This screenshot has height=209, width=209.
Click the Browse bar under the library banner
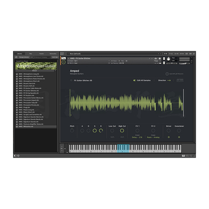(34, 71)
